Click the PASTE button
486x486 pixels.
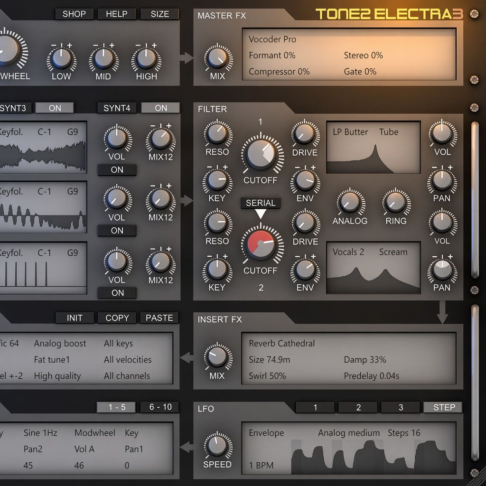point(159,318)
